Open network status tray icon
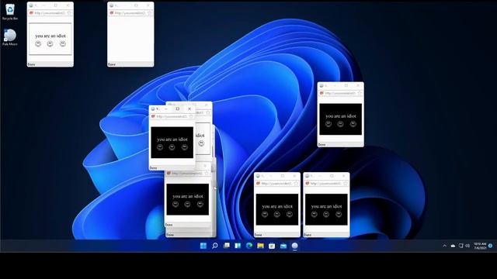Viewport: 497px width, 279px height. 461,246
